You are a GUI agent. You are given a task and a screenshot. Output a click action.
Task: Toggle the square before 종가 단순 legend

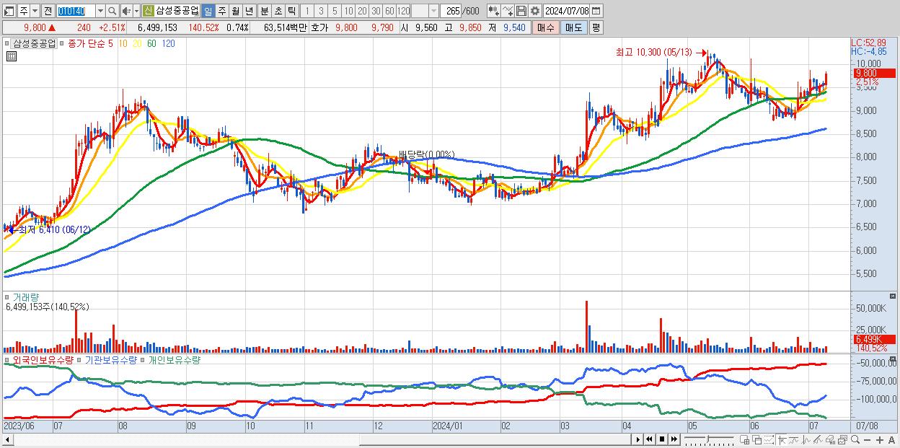point(61,44)
